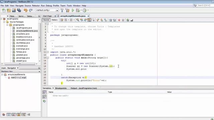214x120 pixels.
Task: Click the Save All icon
Action: coord(19,10)
